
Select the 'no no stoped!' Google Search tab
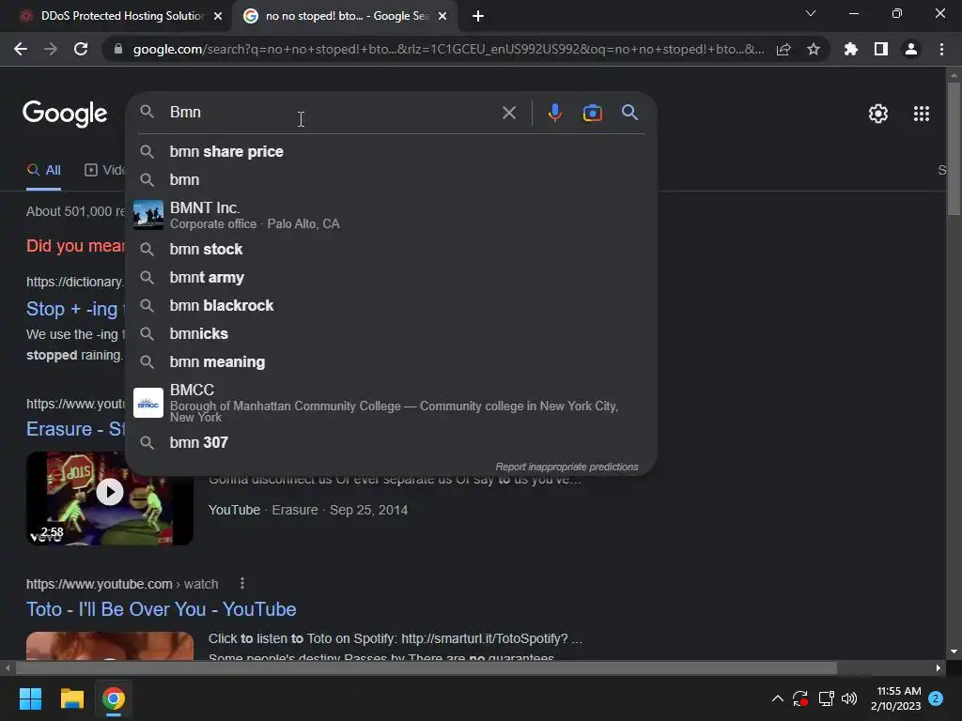coord(344,16)
